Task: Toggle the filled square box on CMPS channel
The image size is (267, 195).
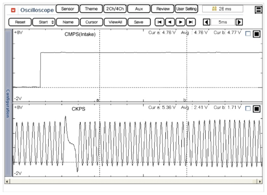Action: [256, 34]
